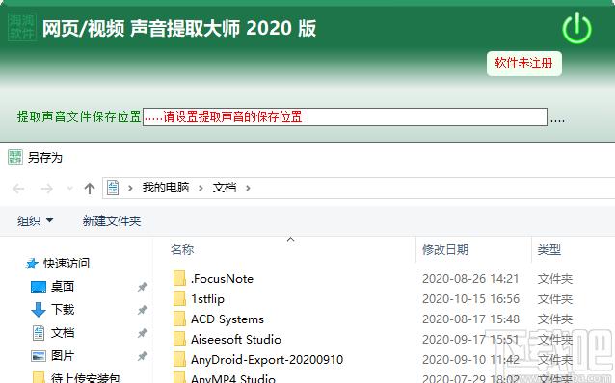Click the save location path input field
Image resolution: width=615 pixels, height=383 pixels.
point(345,116)
